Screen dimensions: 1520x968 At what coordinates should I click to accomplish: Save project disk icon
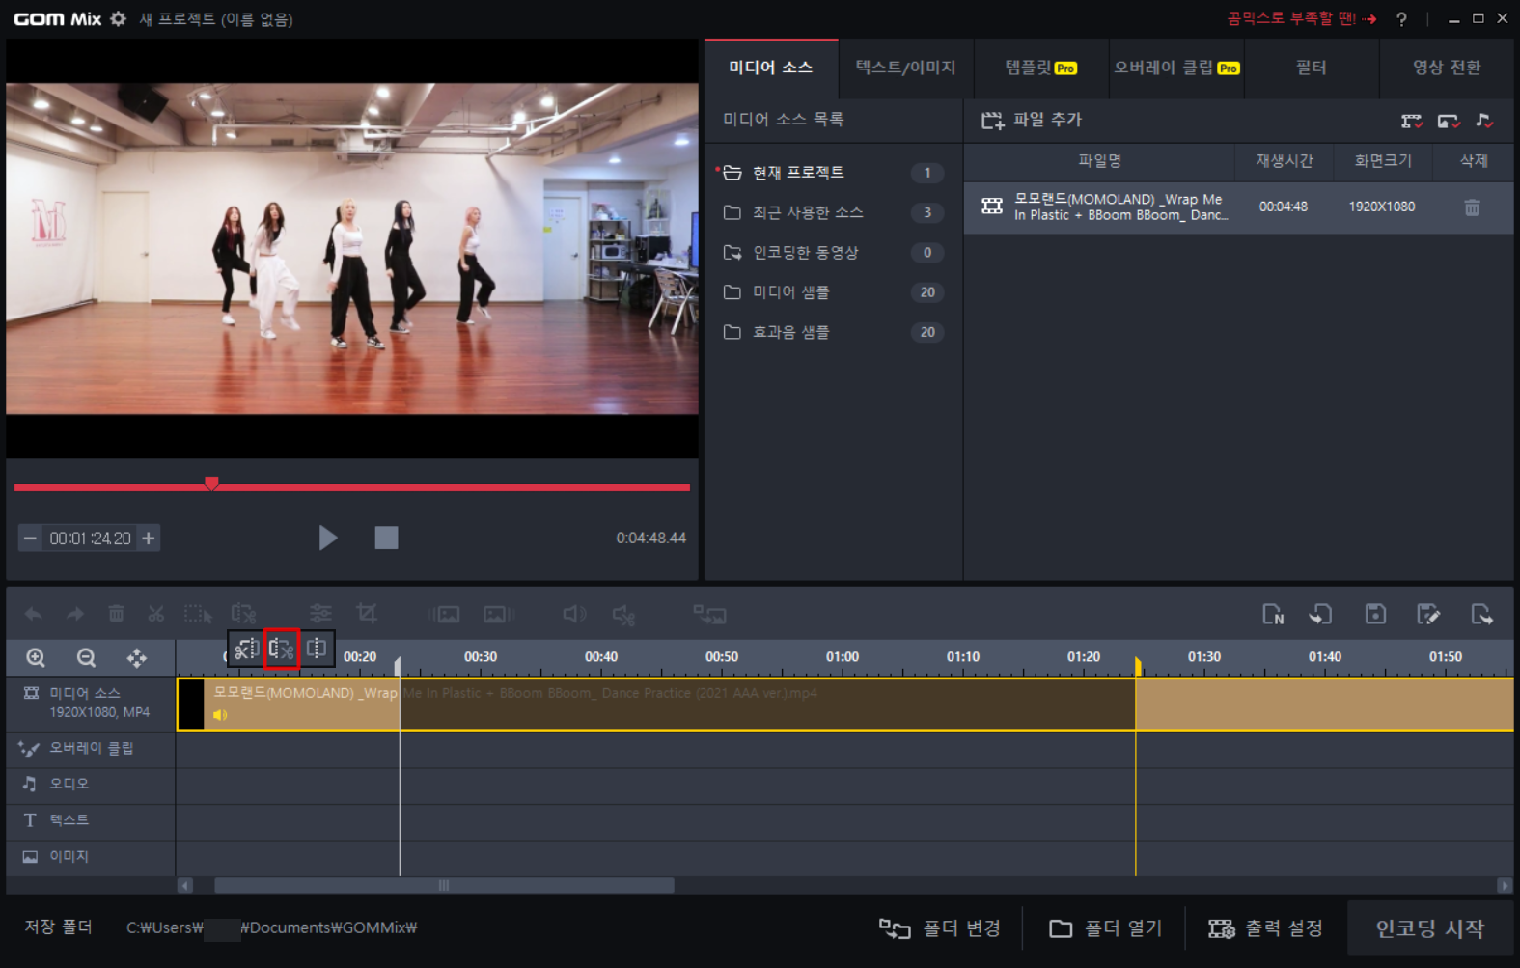pyautogui.click(x=1375, y=614)
